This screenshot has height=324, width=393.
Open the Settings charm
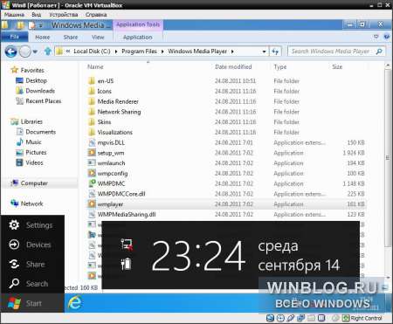(x=32, y=225)
